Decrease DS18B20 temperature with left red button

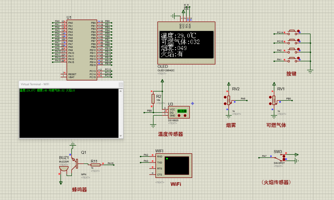[x=179, y=116]
